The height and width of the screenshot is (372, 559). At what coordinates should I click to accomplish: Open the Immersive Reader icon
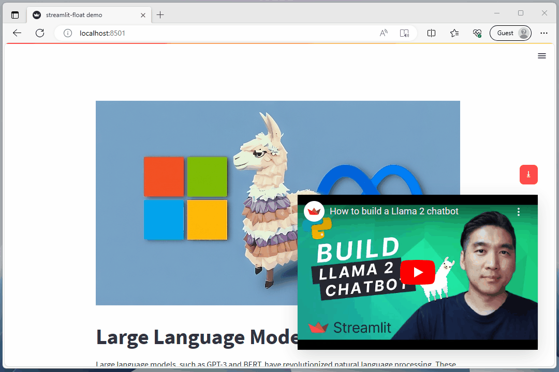pos(404,33)
